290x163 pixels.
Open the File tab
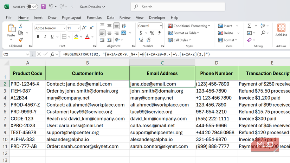tap(8, 18)
